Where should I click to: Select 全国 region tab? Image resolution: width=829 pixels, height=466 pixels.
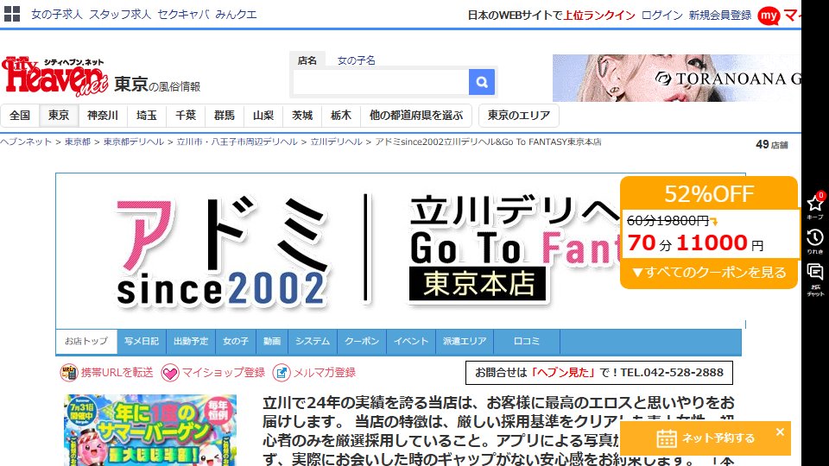pos(20,115)
